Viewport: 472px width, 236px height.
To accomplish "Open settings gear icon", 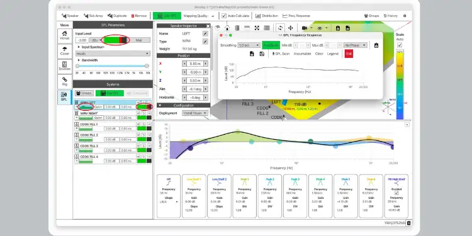I will click(x=405, y=16).
